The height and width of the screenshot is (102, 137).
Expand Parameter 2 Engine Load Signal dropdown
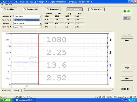[x=41, y=20]
